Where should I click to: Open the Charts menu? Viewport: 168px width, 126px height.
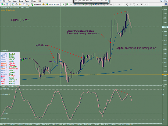[21, 1]
